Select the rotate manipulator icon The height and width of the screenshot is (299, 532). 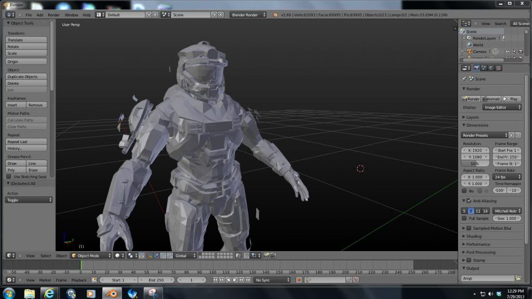pyautogui.click(x=163, y=255)
